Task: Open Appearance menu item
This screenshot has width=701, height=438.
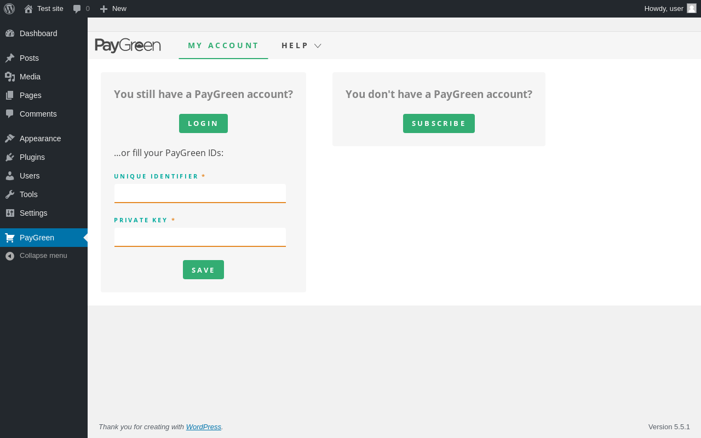Action: click(40, 139)
